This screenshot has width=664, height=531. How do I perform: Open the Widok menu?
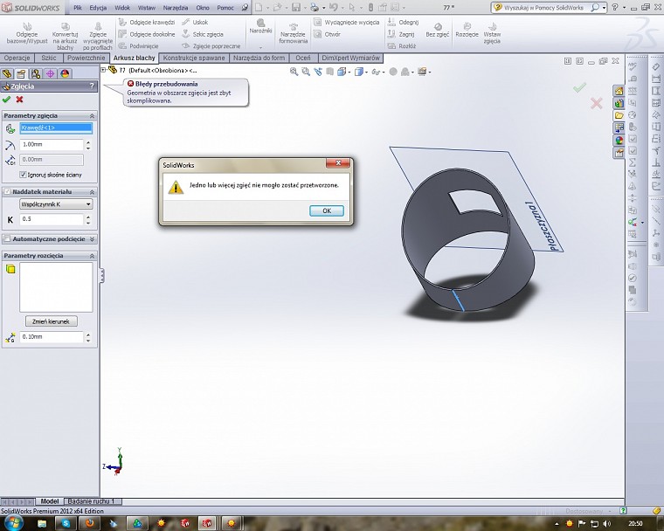pyautogui.click(x=122, y=8)
